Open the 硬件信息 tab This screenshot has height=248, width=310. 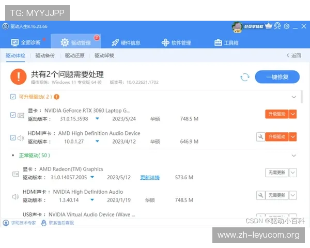[126, 42]
